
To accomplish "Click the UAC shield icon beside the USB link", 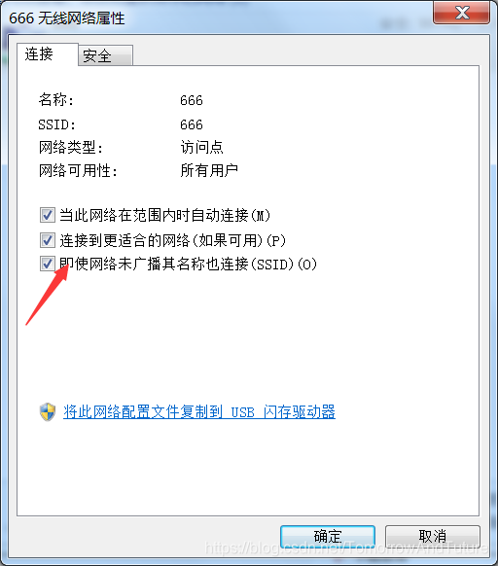I will point(48,412).
